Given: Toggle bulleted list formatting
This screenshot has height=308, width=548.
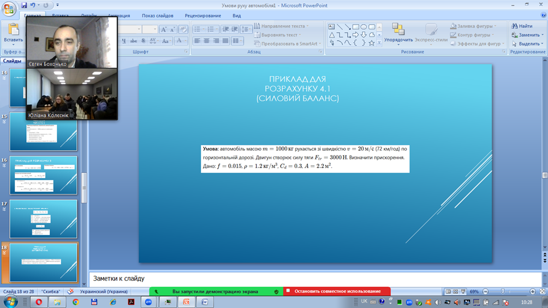Looking at the screenshot, I should point(198,29).
